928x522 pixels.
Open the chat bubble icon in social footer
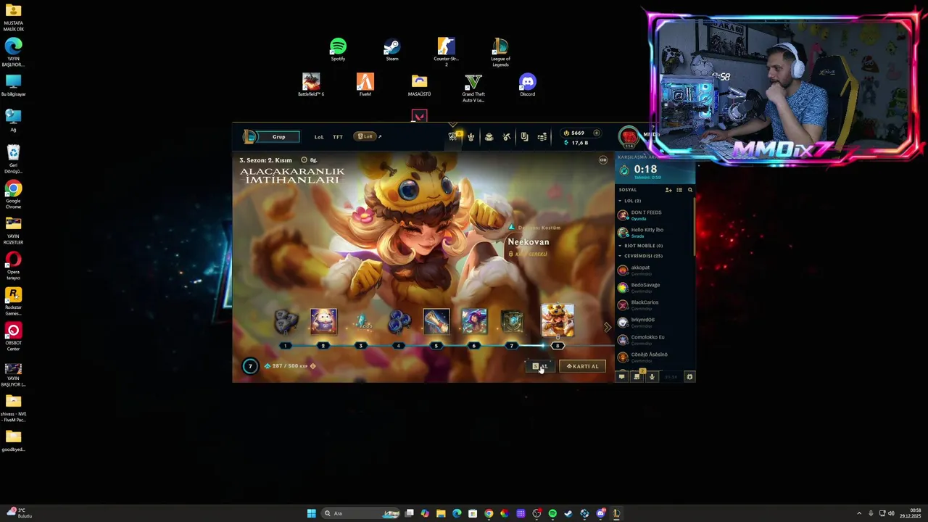[621, 377]
